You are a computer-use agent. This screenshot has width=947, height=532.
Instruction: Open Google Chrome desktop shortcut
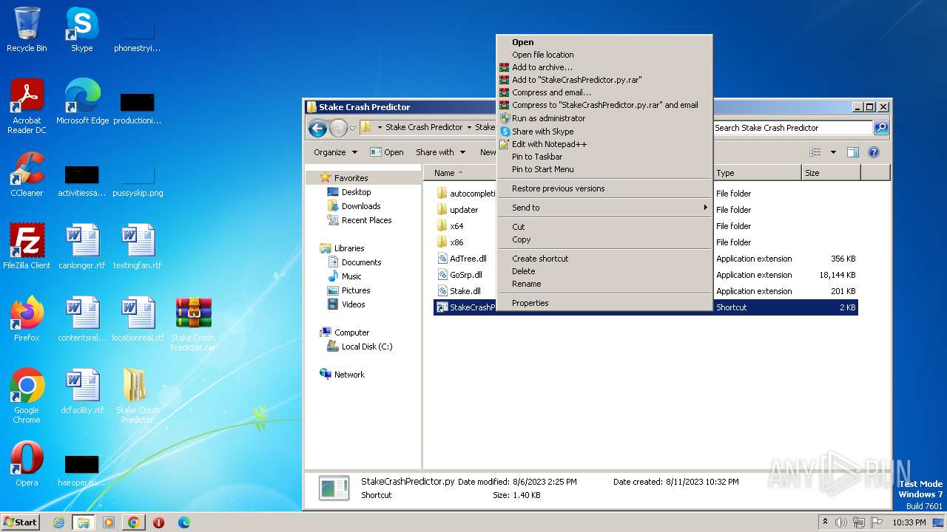tap(27, 396)
